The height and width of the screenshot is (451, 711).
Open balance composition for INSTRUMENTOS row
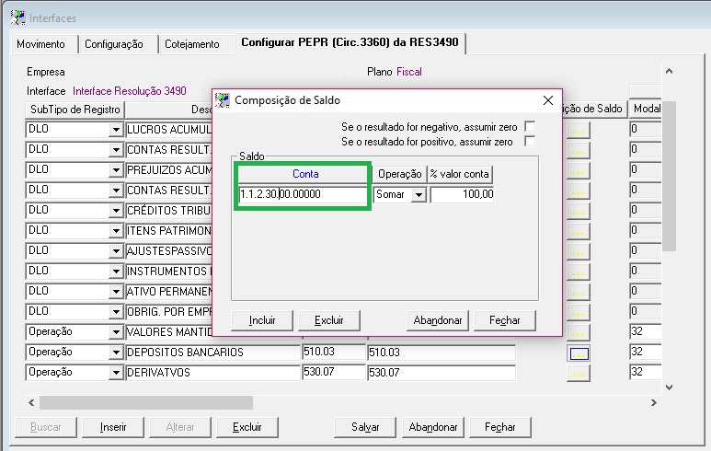(x=578, y=273)
